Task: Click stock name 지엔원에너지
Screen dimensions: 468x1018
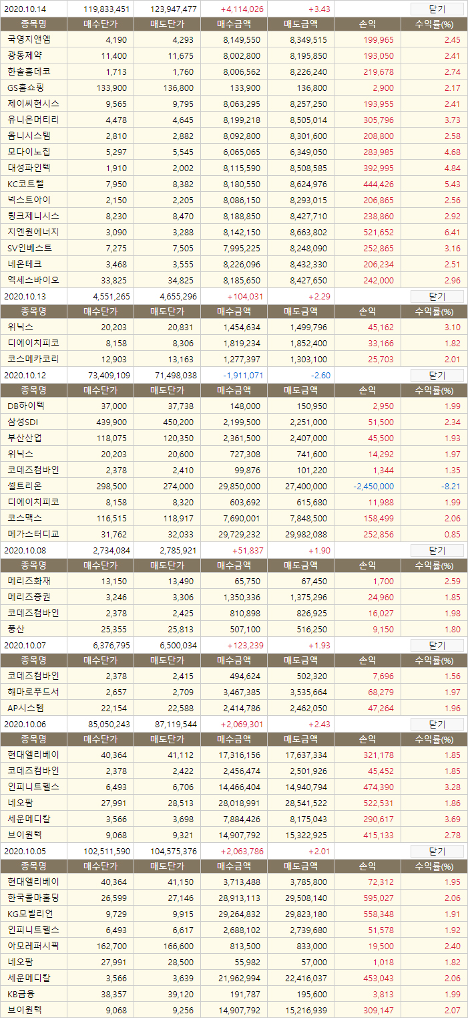Action: coord(33,232)
